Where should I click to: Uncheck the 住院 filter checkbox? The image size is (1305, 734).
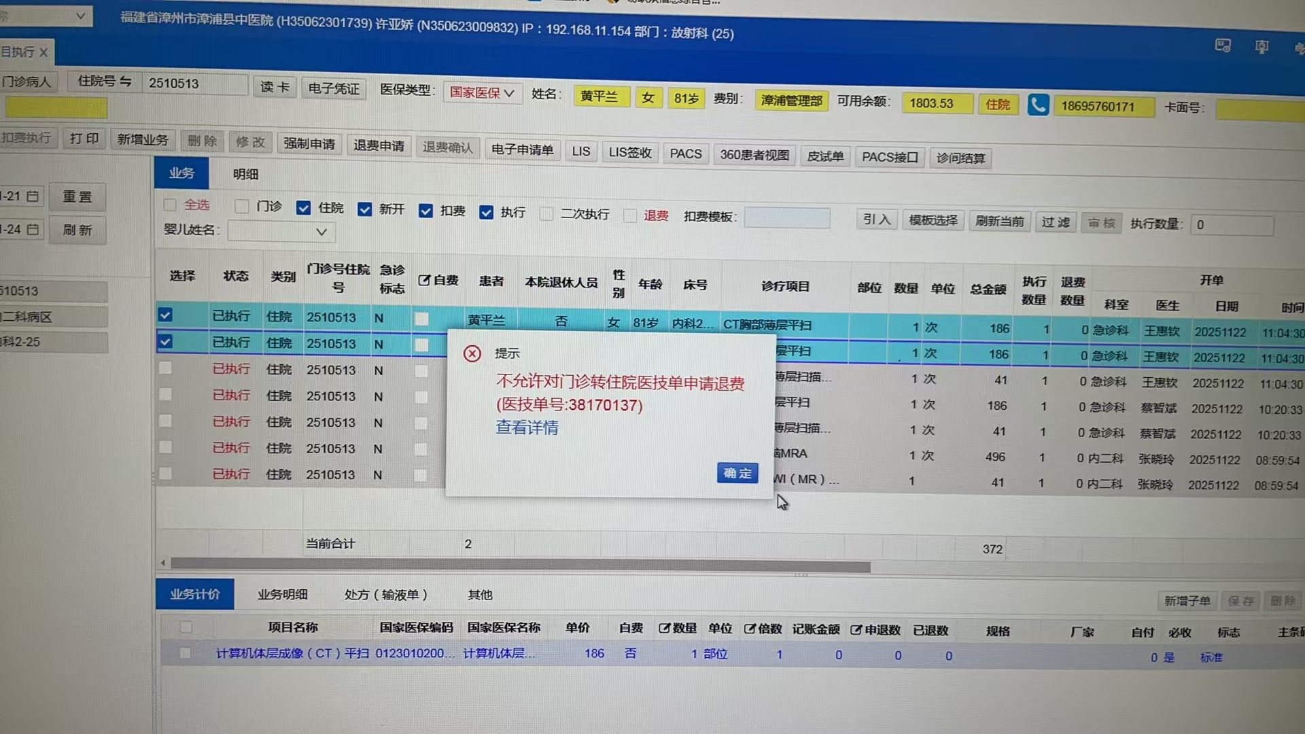click(303, 208)
